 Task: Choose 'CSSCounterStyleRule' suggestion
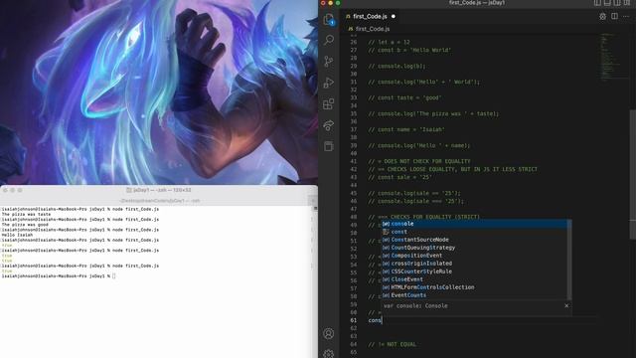pos(475,271)
